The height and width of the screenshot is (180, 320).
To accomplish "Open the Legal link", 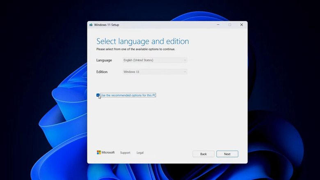I will pos(140,152).
